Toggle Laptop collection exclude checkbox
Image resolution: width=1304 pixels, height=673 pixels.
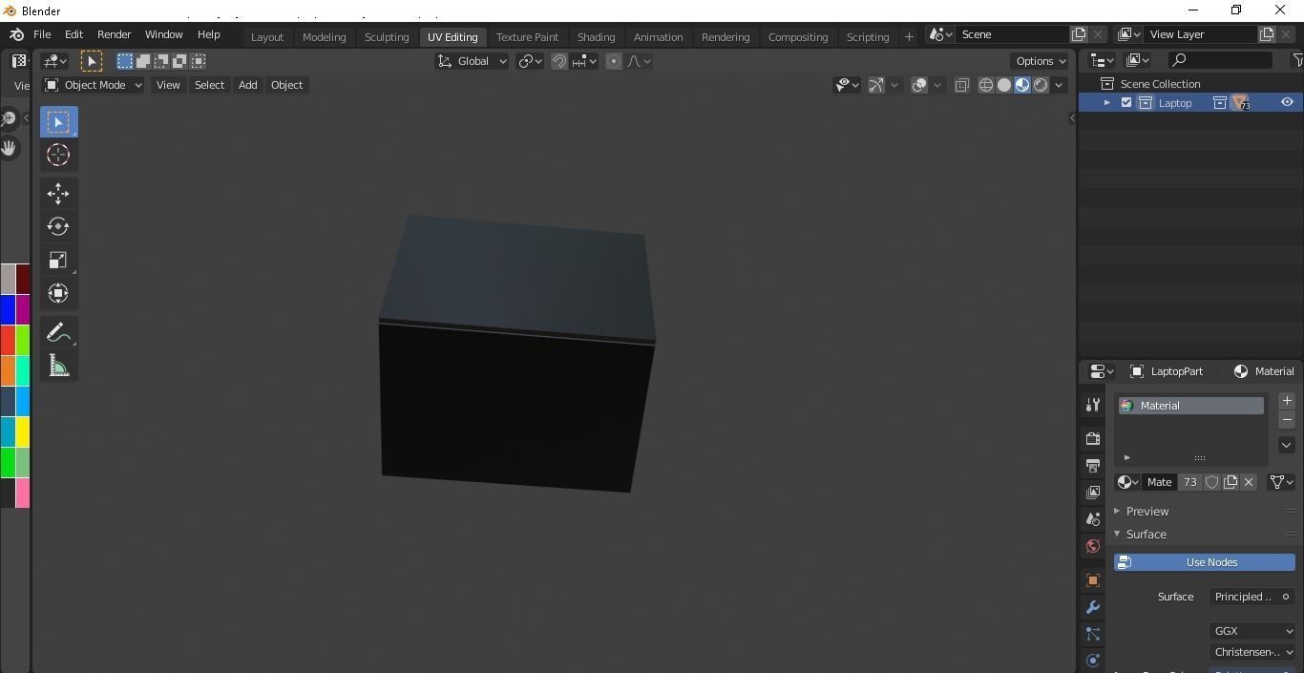(1126, 102)
